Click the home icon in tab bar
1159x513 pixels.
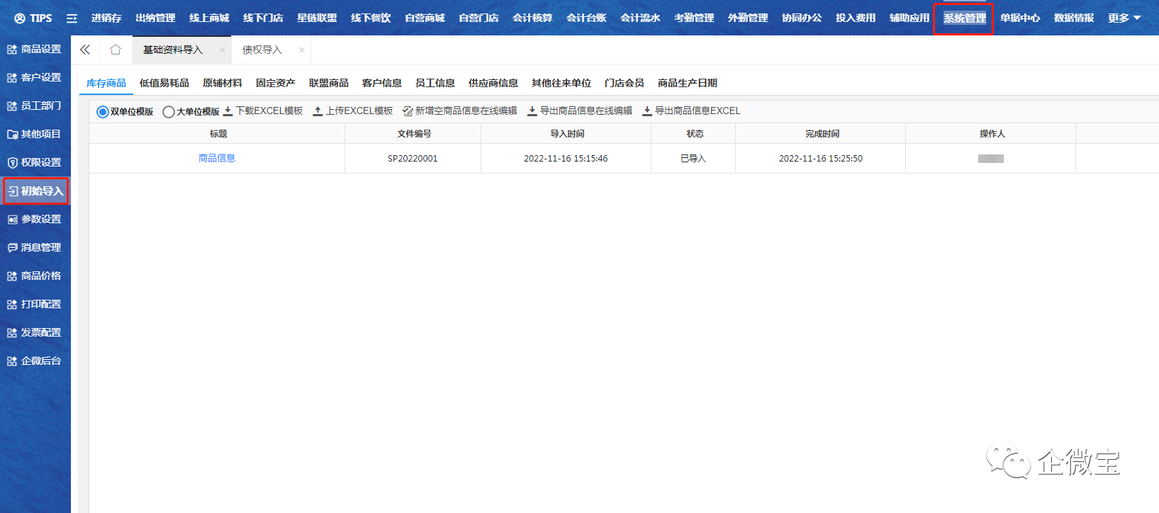(x=116, y=50)
